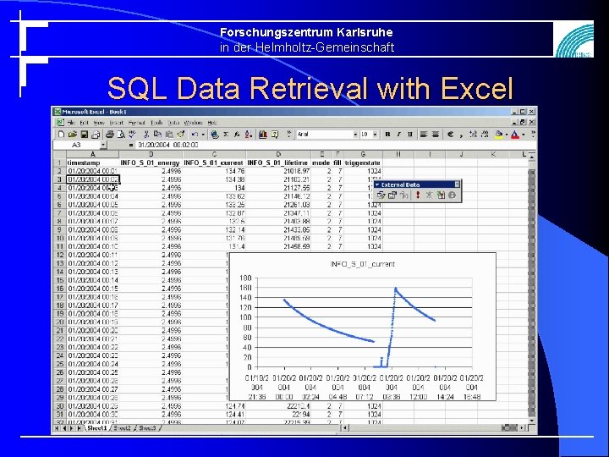Open Print Preview from the toolbar
The width and height of the screenshot is (609, 457).
pos(121,135)
